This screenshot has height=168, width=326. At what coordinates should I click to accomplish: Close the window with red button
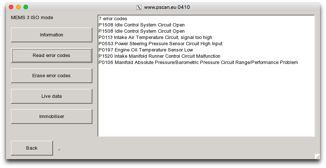point(11,7)
